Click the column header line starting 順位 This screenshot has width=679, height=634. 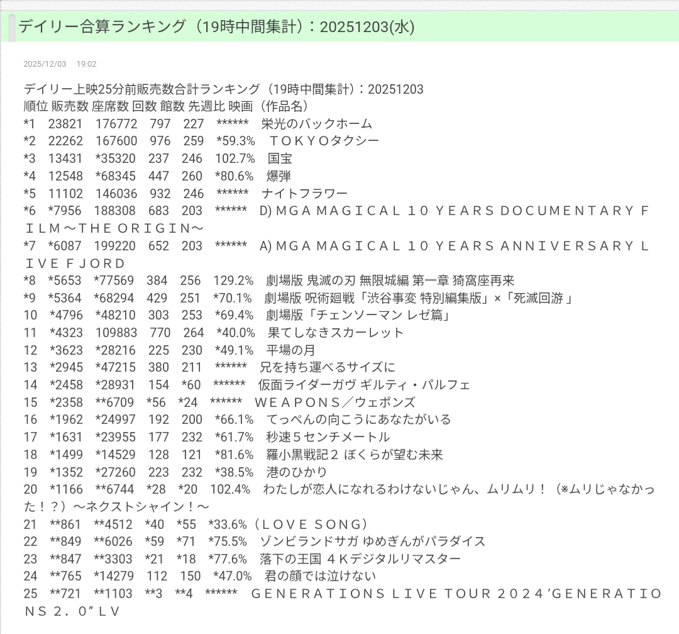point(165,106)
